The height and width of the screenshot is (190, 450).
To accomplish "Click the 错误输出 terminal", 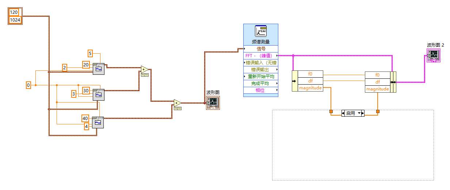I will [261, 70].
